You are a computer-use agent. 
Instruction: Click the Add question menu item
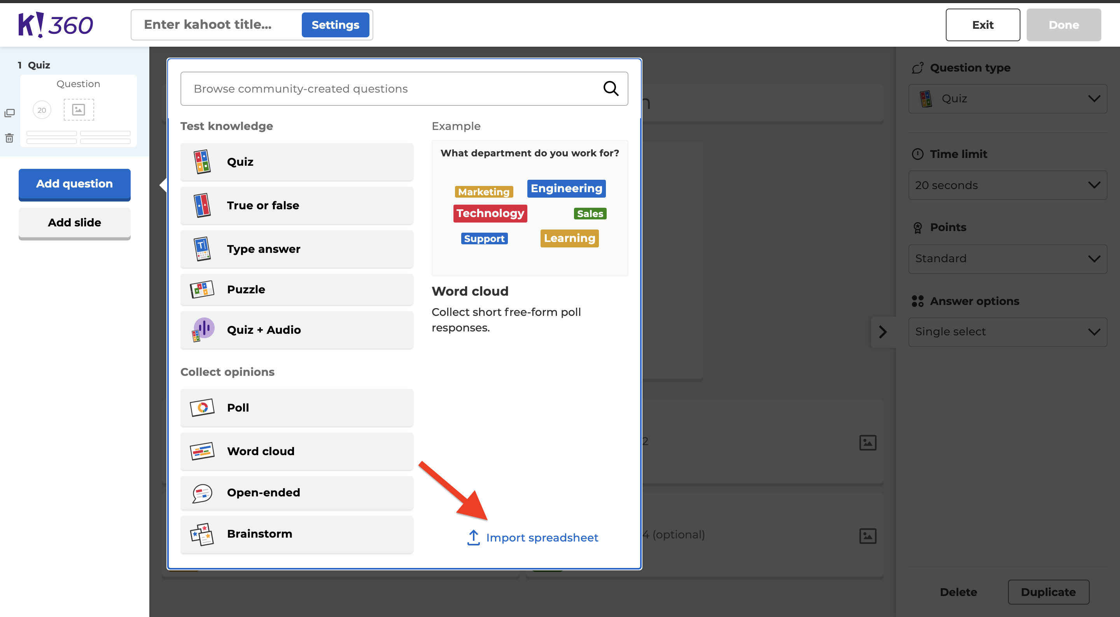tap(73, 183)
